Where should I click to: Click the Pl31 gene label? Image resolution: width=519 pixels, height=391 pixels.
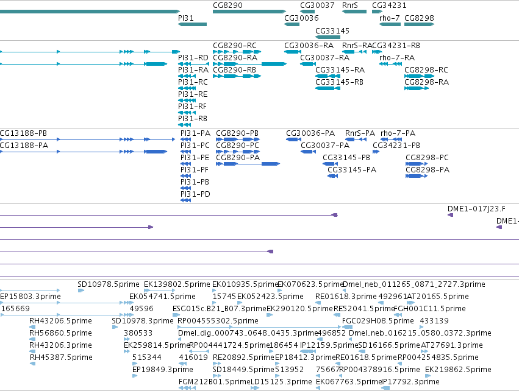pyautogui.click(x=185, y=18)
